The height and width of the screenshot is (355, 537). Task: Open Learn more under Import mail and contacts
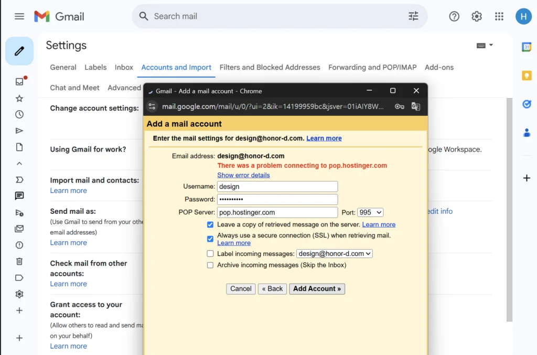[x=69, y=191]
